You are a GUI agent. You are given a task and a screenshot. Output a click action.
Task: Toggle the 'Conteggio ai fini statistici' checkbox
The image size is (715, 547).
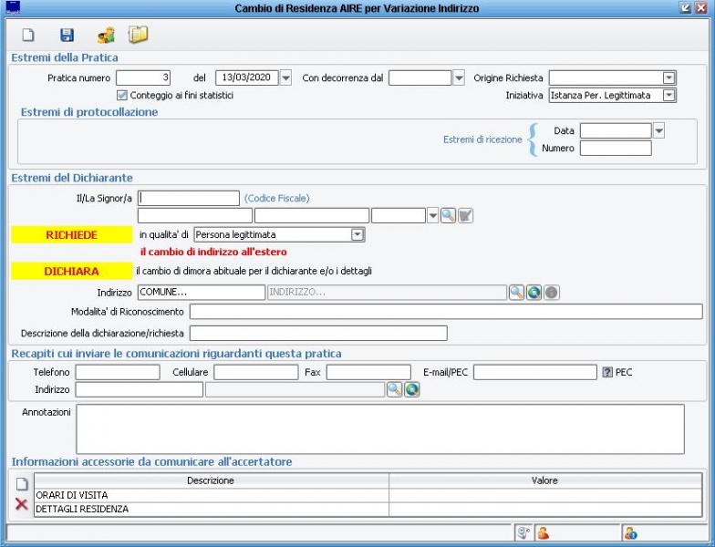pyautogui.click(x=122, y=95)
